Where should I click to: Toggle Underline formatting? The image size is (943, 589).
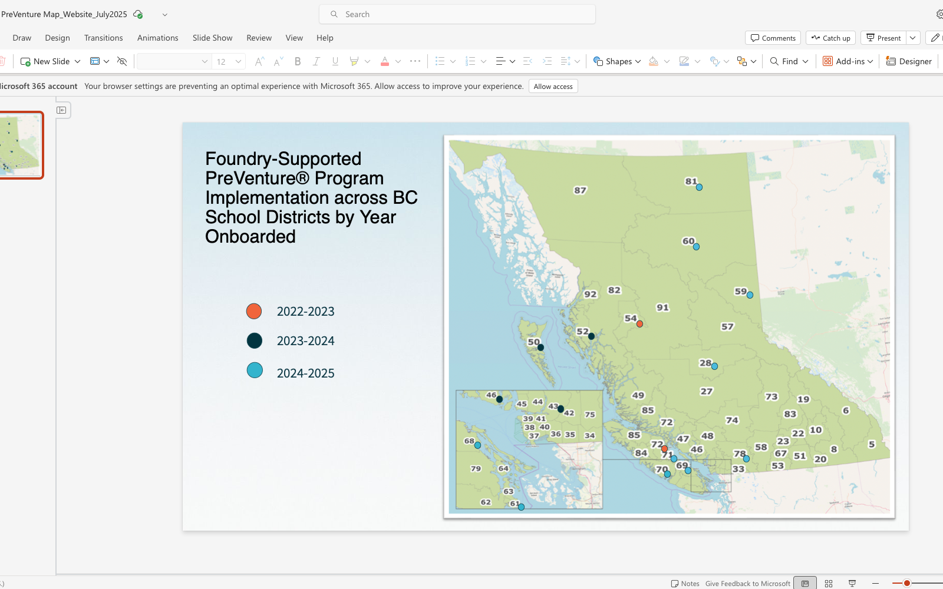[x=335, y=61]
